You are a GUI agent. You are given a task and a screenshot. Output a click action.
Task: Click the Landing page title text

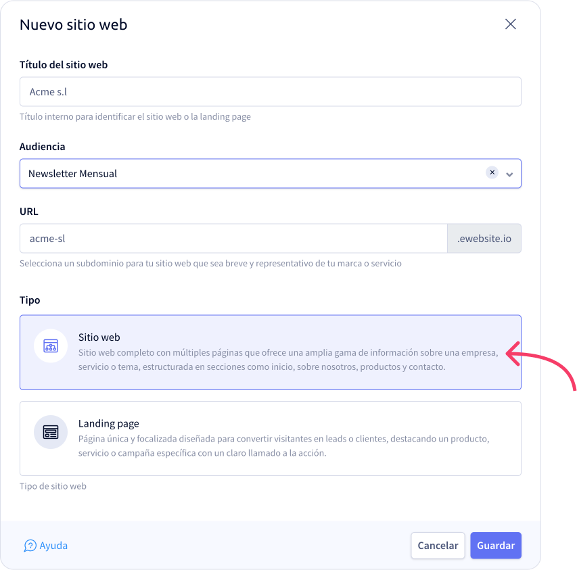click(x=108, y=423)
